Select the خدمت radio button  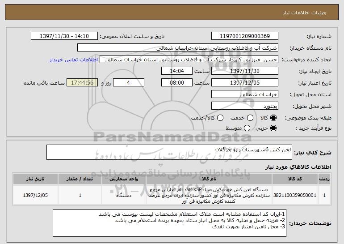[x=250, y=118]
